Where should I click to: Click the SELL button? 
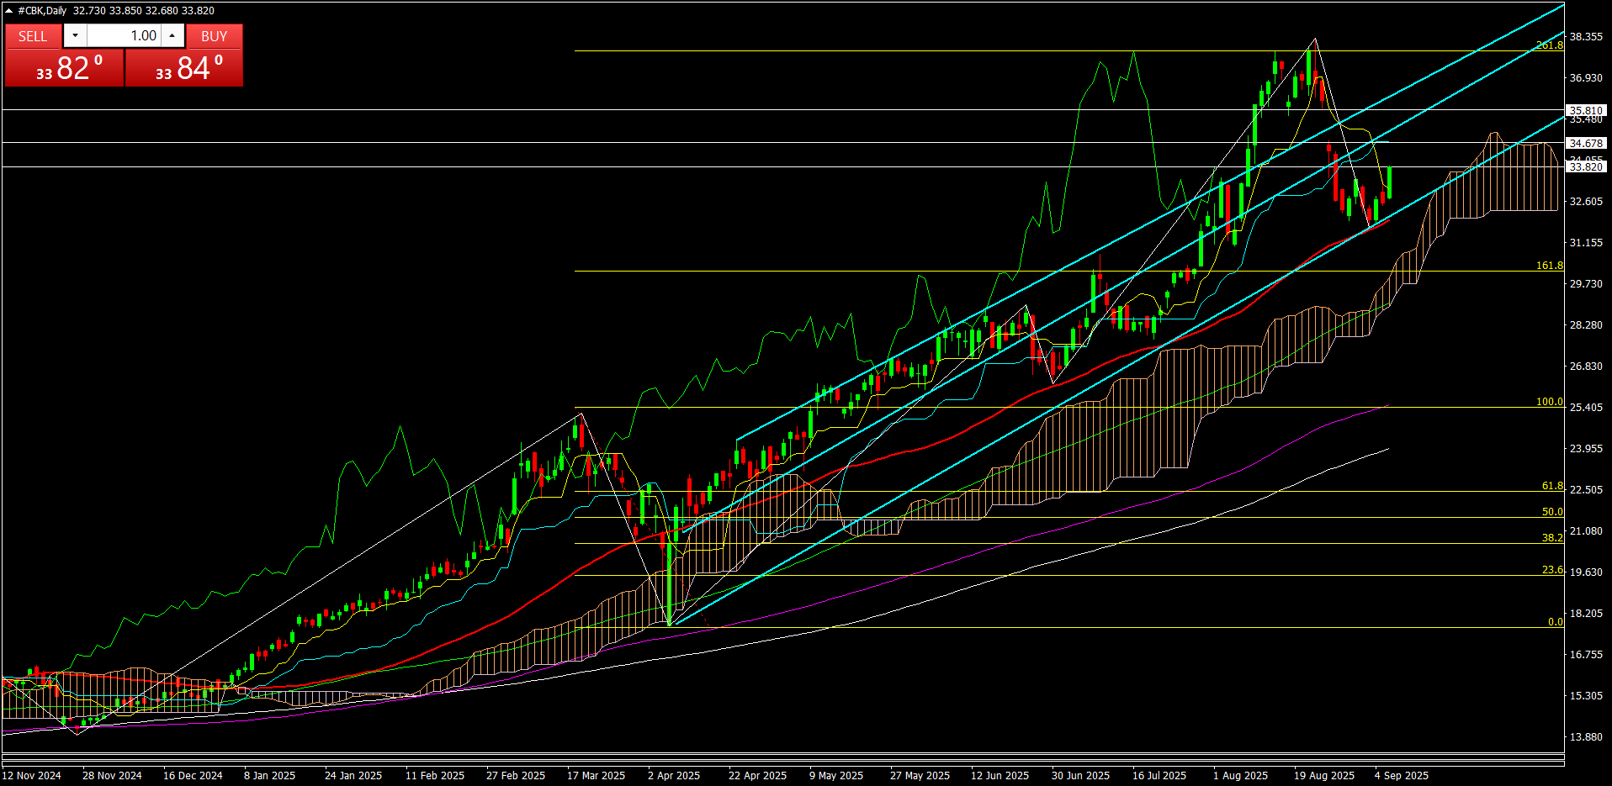point(33,36)
